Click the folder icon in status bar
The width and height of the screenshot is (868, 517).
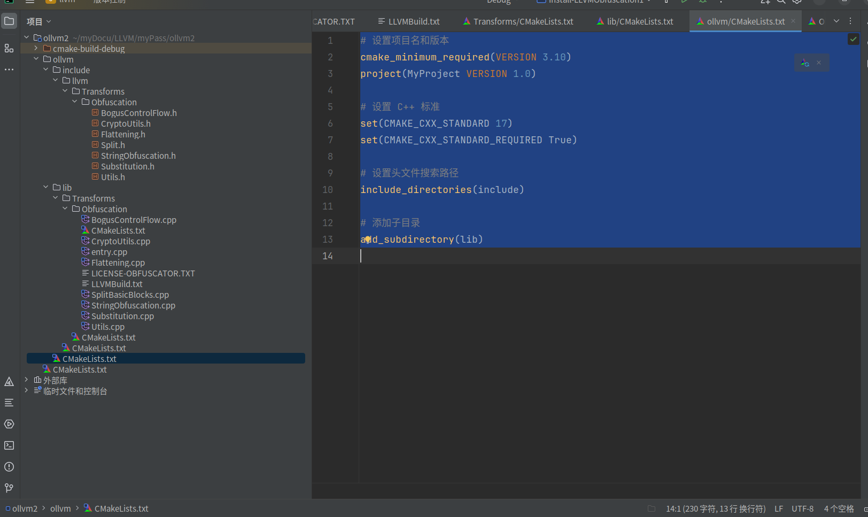651,508
